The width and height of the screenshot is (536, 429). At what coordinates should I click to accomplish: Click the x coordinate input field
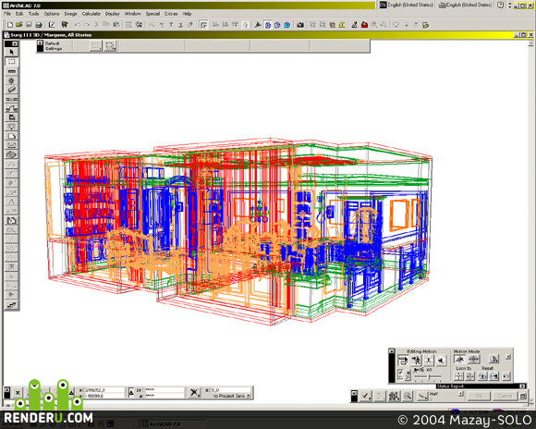pyautogui.click(x=102, y=390)
